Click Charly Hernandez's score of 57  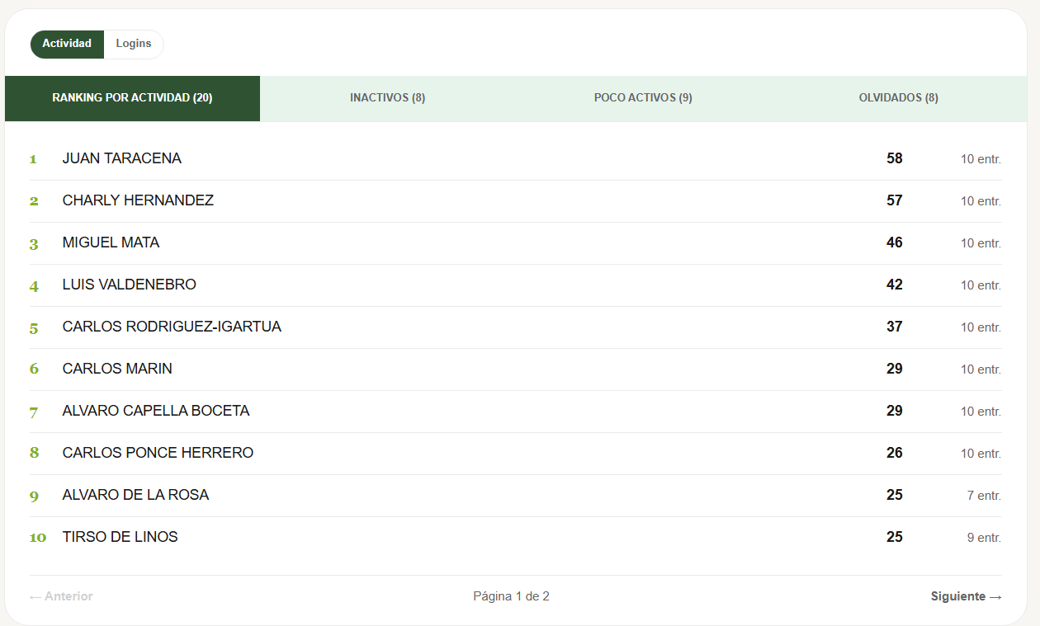coord(895,200)
